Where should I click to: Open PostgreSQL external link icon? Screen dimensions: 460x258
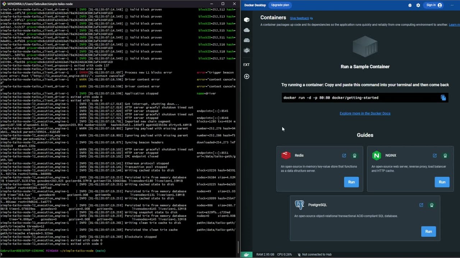(x=421, y=205)
